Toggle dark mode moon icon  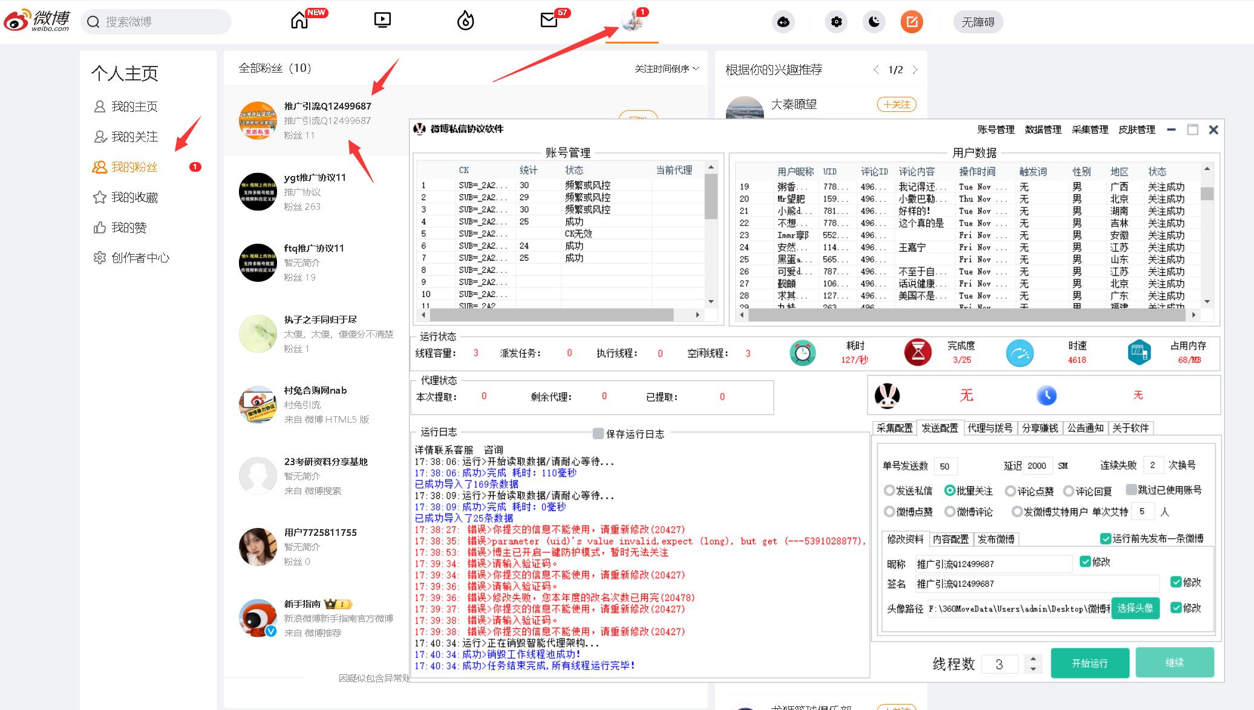(874, 22)
